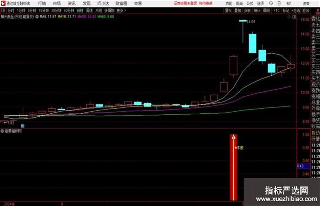Click the 多股 multi-stock button
This screenshot has width=320, height=206.
tap(247, 10)
